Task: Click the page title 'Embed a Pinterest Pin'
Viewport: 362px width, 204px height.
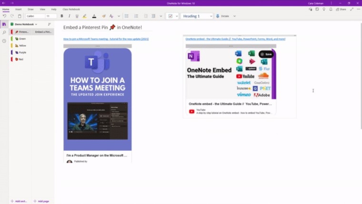Action: click(x=102, y=27)
